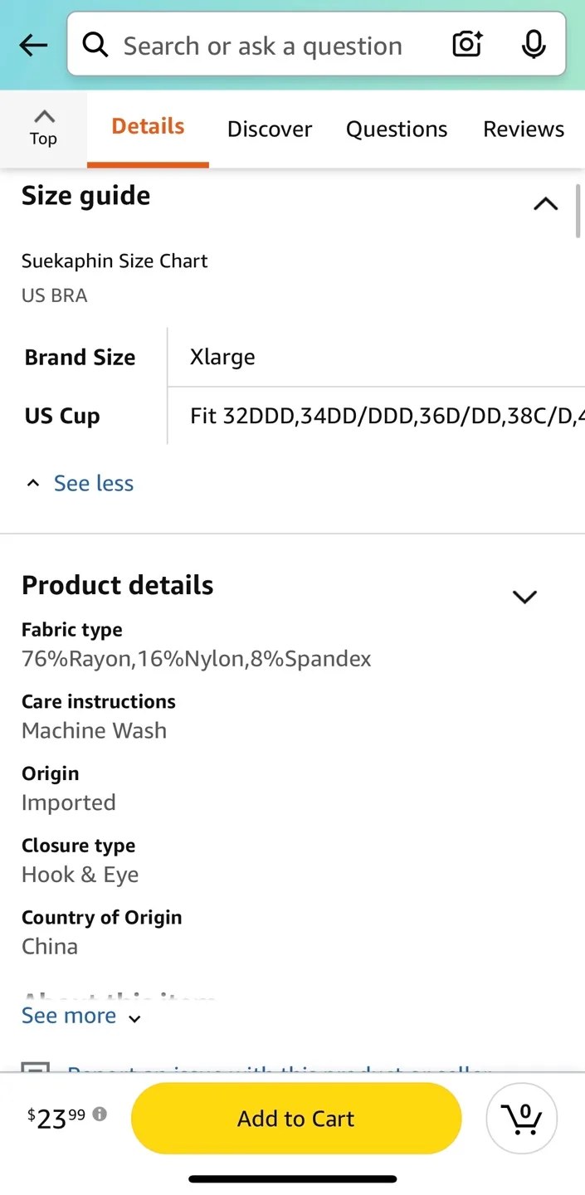Tap the report issue flag icon
This screenshot has height=1195, width=585.
pos(36,1068)
